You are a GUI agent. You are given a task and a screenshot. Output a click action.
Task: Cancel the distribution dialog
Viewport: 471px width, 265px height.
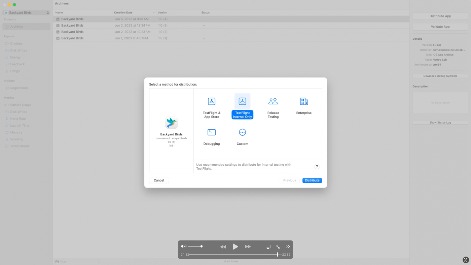click(x=159, y=180)
